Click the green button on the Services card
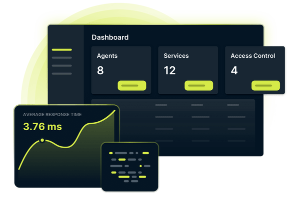This screenshot has height=202, width=300. pyautogui.click(x=198, y=85)
